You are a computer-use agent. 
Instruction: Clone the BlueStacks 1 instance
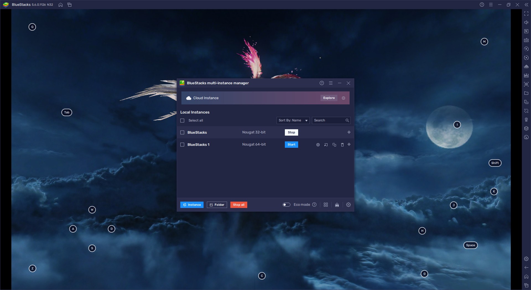[x=334, y=145]
